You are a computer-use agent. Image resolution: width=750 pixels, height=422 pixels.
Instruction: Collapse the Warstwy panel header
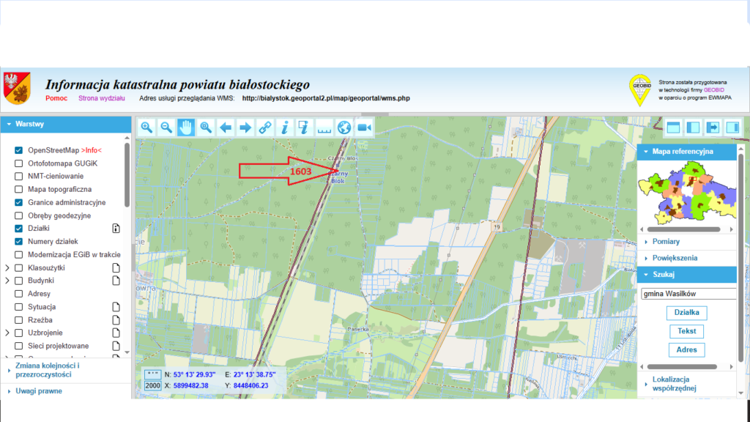click(x=65, y=124)
